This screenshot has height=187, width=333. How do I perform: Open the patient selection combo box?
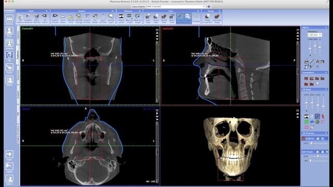(x=176, y=7)
